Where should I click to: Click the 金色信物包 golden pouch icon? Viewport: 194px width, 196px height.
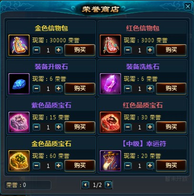coord(19,45)
